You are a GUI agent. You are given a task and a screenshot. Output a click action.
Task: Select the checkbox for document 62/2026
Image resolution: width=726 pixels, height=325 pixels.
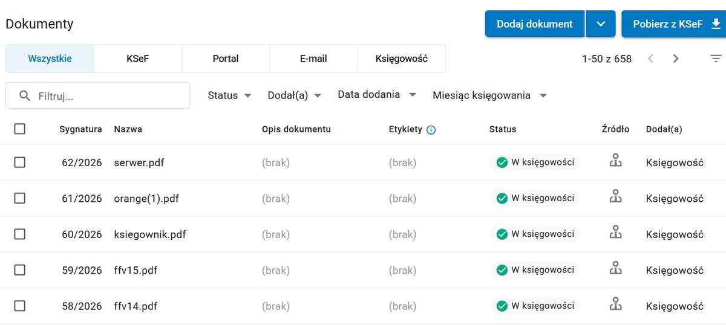[x=19, y=162]
